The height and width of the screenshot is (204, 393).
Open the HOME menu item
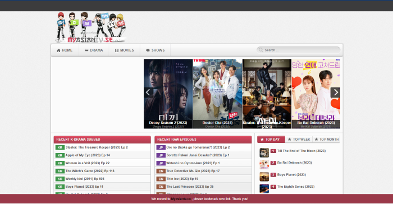point(65,50)
